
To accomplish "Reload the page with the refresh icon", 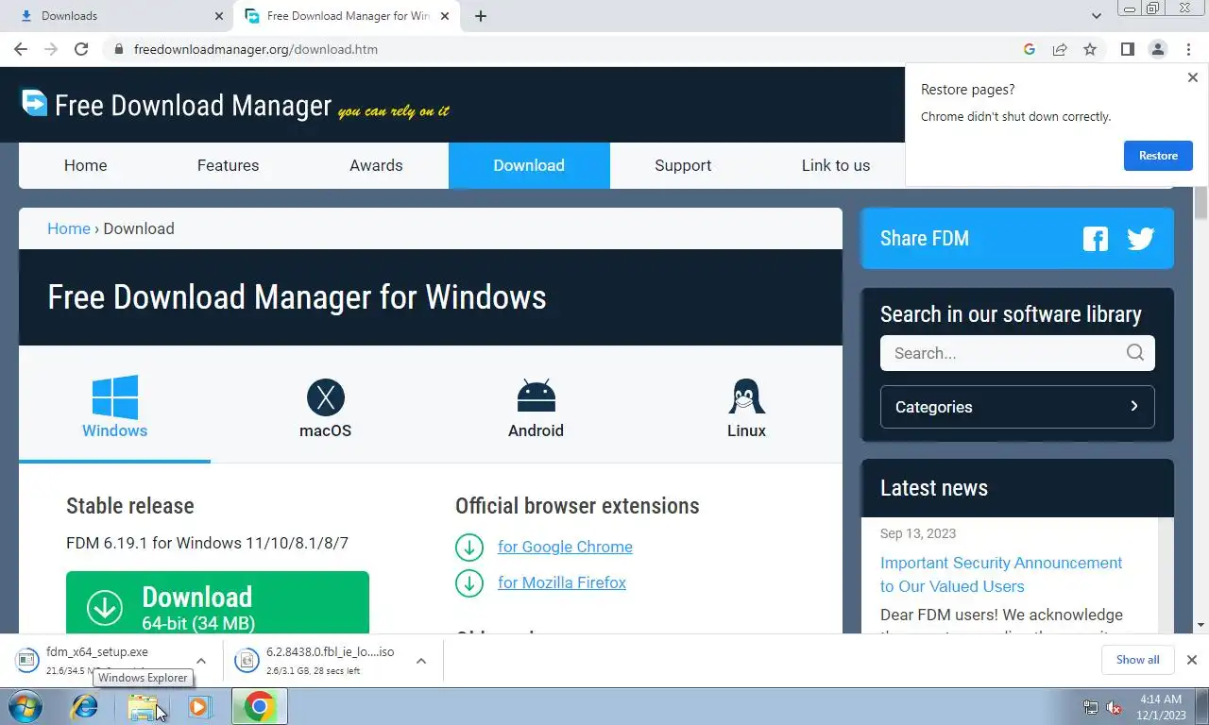I will [81, 49].
